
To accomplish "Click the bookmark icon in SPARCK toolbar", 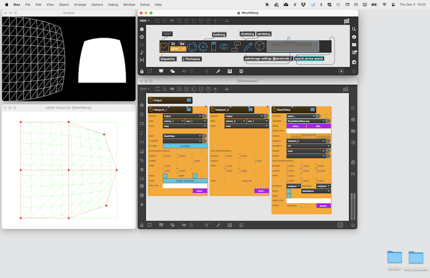I will click(x=213, y=46).
